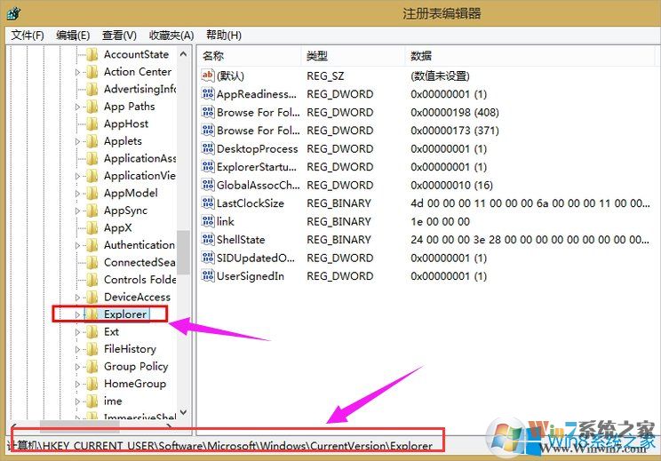Screen dimensions: 661x461
Task: Click the LastClockSize value icon
Action: pyautogui.click(x=208, y=203)
